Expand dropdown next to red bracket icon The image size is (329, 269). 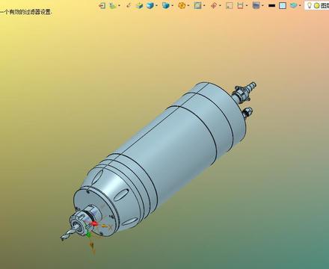pos(247,5)
